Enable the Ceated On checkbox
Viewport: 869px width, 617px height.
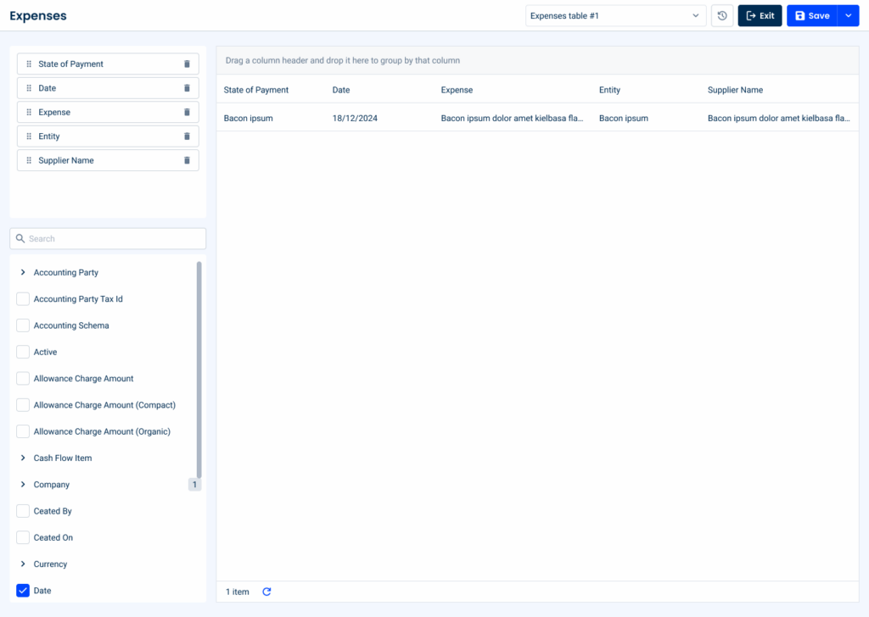point(23,537)
